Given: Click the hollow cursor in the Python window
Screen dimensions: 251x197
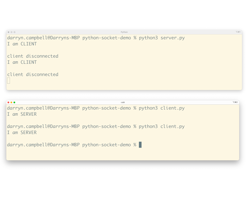Looking at the screenshot, I should [x=9, y=81].
